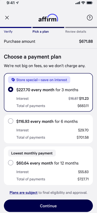The image size is (97, 213).
Task: Tap the Wi-Fi icon in status bar
Action: click(x=83, y=3)
